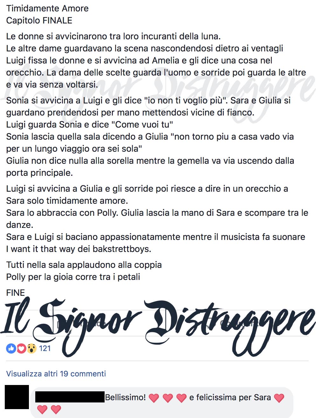Click the third heart emoji after Bellissimo
316x418 pixels.
point(181,398)
